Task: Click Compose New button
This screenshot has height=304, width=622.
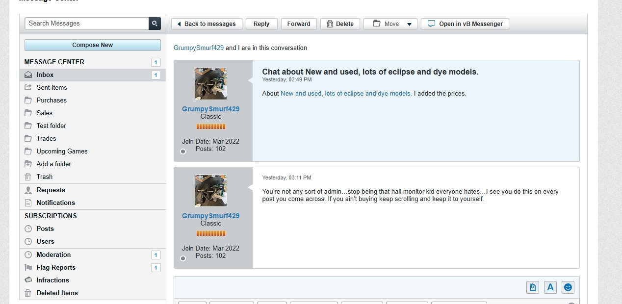Action: pyautogui.click(x=93, y=45)
